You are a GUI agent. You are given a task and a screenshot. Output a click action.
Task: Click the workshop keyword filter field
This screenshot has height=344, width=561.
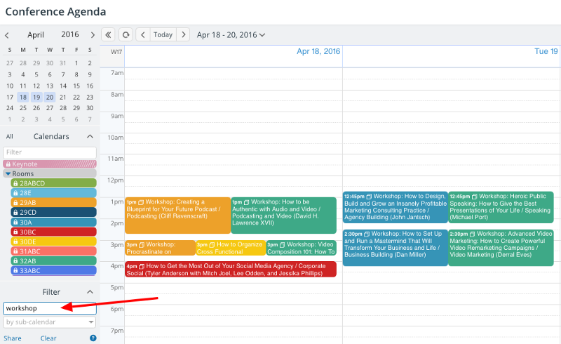pyautogui.click(x=50, y=308)
